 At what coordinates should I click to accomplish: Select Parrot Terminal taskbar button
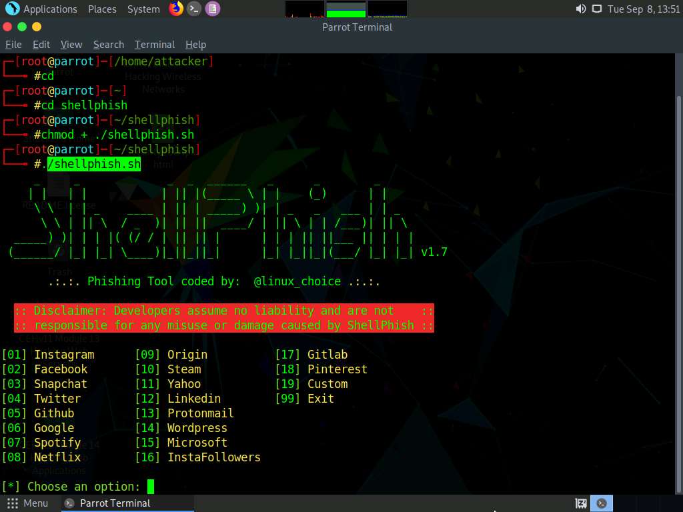point(127,503)
